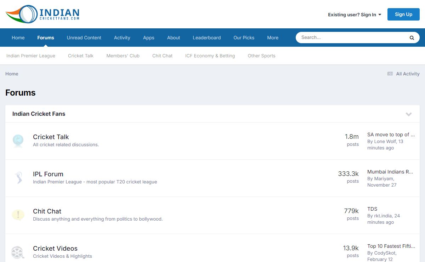Click the Indian Cricket Fans logo

click(42, 14)
